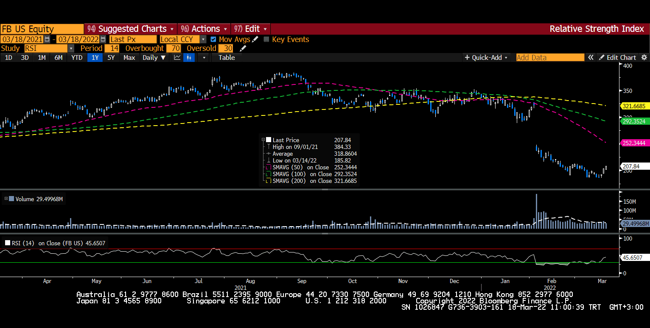Switch to candlestick chart type
Screen dimensions: 650x328
tap(189, 58)
